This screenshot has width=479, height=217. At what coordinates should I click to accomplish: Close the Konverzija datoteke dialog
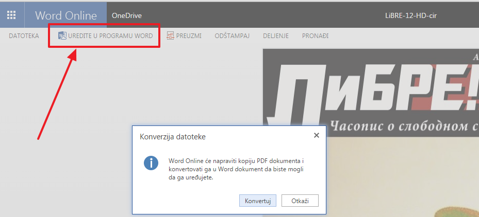317,135
